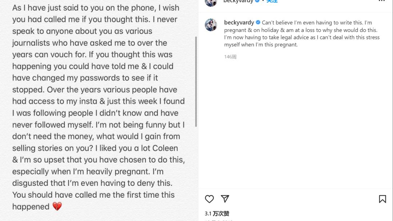Click the post date below the likes count
Screen dimensions: 393x221
(x=218, y=220)
